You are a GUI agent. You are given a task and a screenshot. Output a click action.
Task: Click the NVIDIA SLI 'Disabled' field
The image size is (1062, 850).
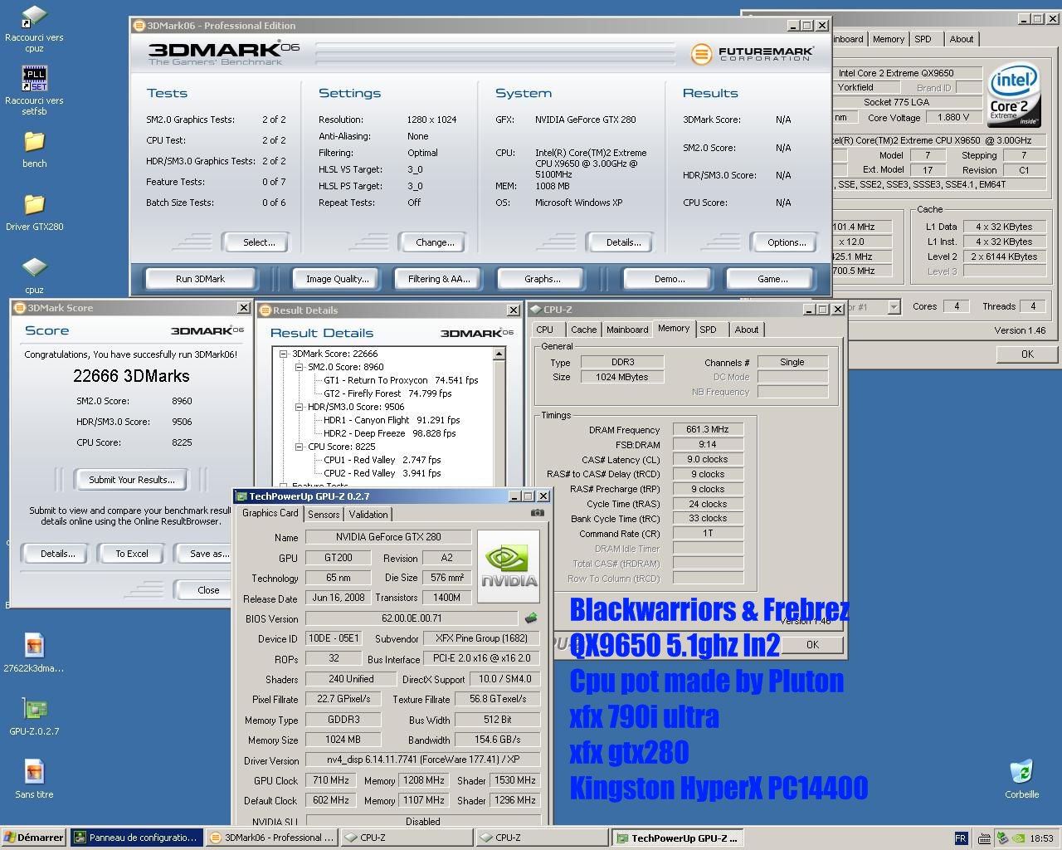423,821
